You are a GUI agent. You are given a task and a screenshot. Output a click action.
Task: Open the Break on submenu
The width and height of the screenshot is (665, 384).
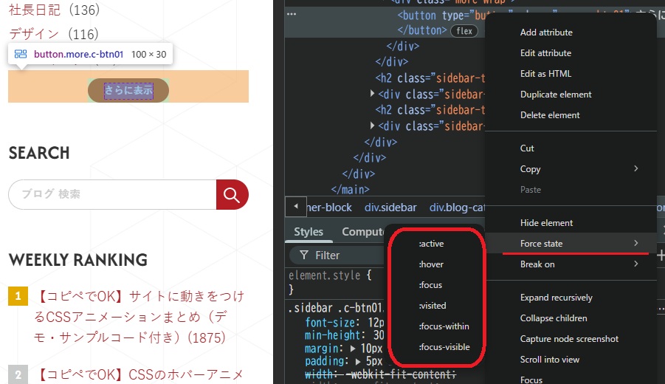(x=571, y=264)
